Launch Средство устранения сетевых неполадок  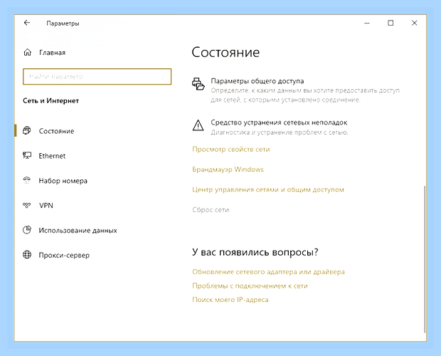279,122
